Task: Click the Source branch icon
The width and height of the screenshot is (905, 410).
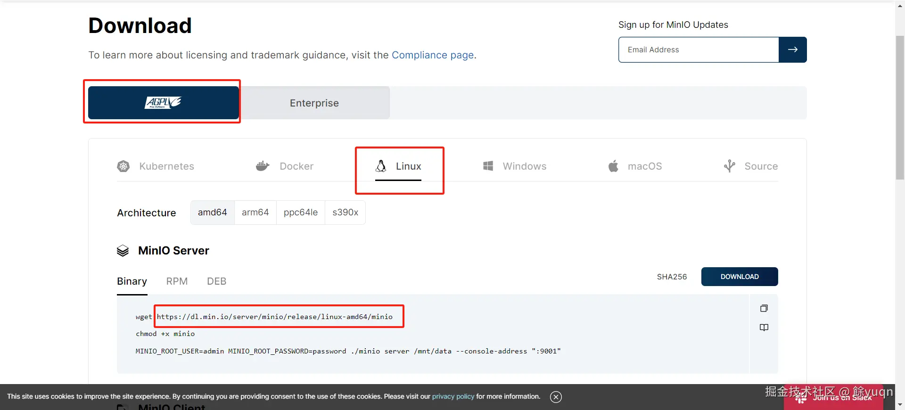Action: tap(729, 166)
